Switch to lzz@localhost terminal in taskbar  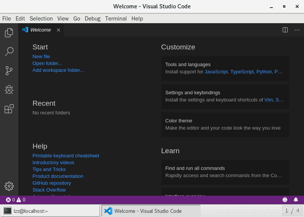click(x=50, y=211)
